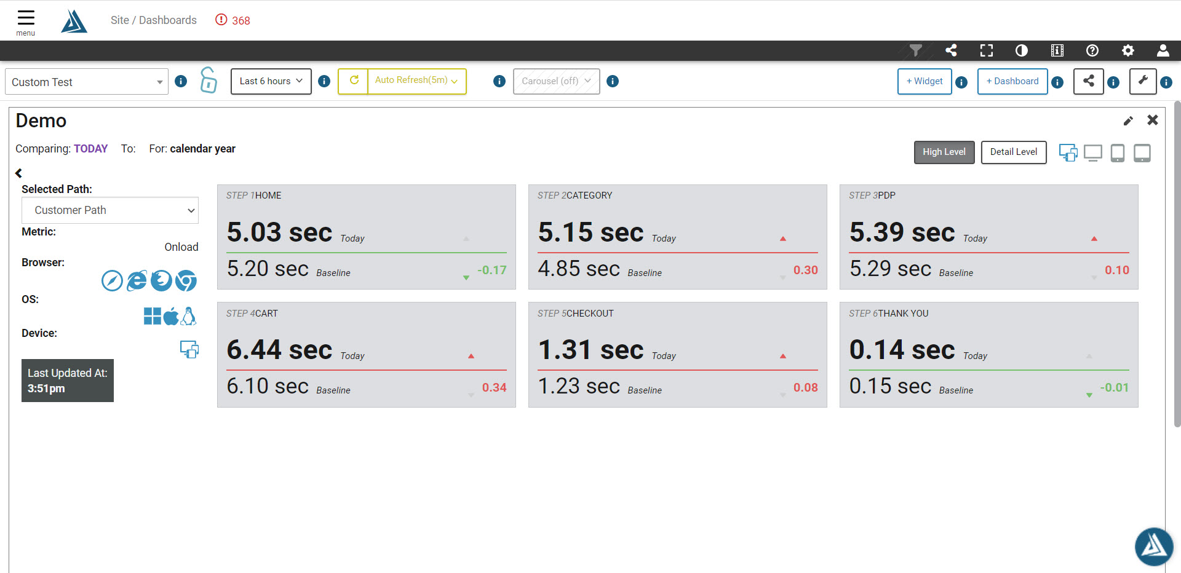Image resolution: width=1181 pixels, height=573 pixels.
Task: Open the Step 5 CHECKOUT card
Action: (678, 355)
